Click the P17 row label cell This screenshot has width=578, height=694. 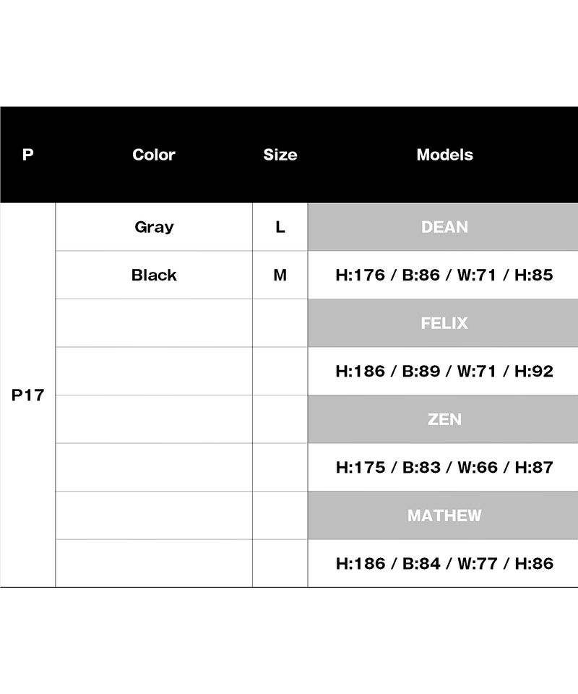tap(27, 395)
